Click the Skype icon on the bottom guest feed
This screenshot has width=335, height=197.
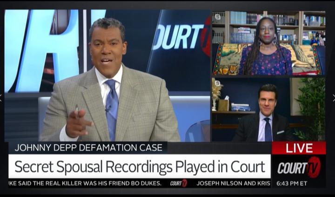[x=217, y=83]
